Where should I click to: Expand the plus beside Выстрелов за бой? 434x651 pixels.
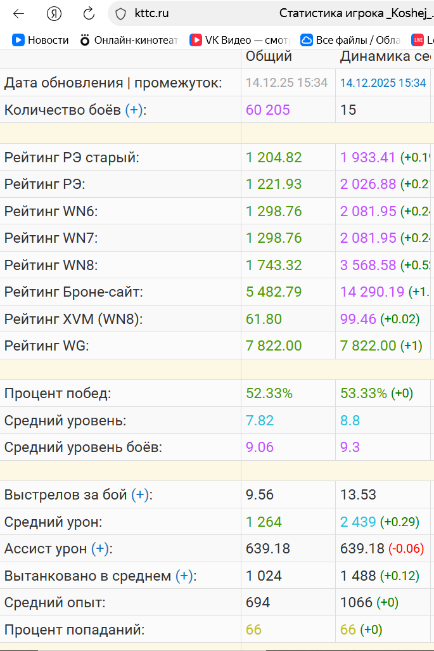click(141, 495)
